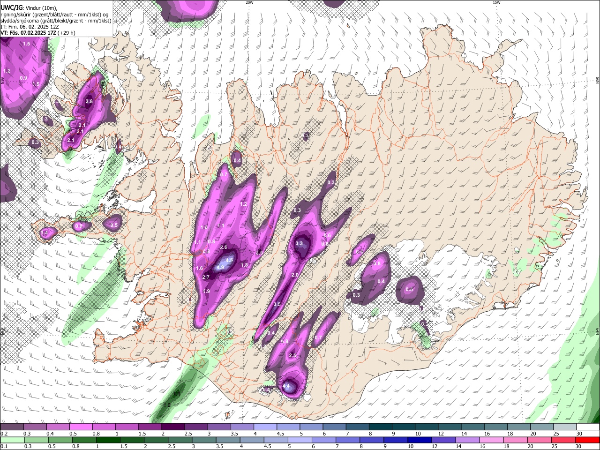600x450 pixels.
Task: Select top scale swatch starting at 14
Action: click(x=473, y=427)
